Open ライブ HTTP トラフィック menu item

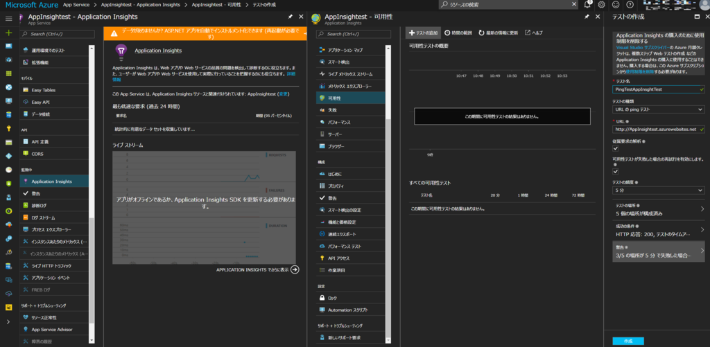54,265
